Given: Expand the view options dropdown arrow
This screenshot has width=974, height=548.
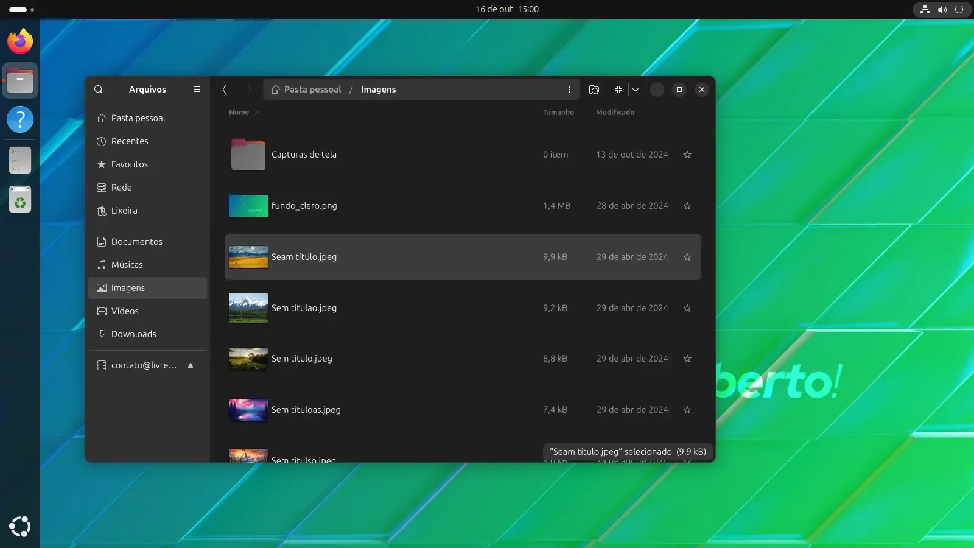Looking at the screenshot, I should click(x=636, y=90).
